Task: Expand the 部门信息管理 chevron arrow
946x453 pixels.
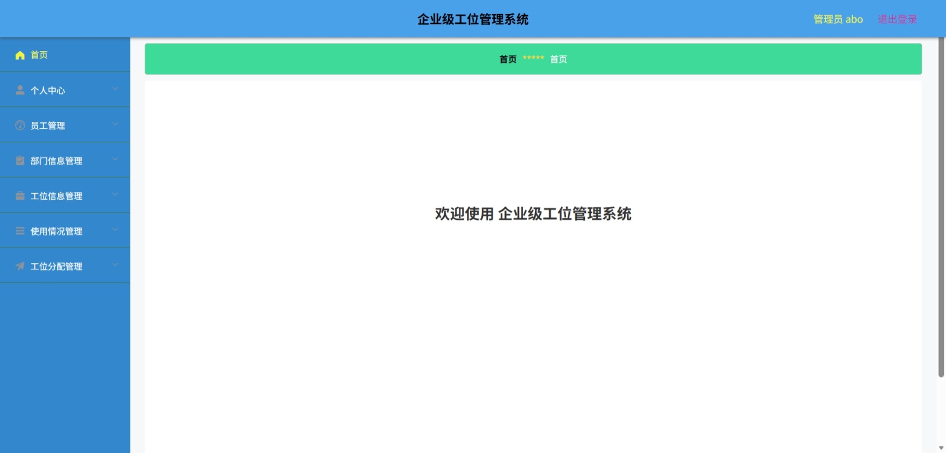Action: click(115, 159)
